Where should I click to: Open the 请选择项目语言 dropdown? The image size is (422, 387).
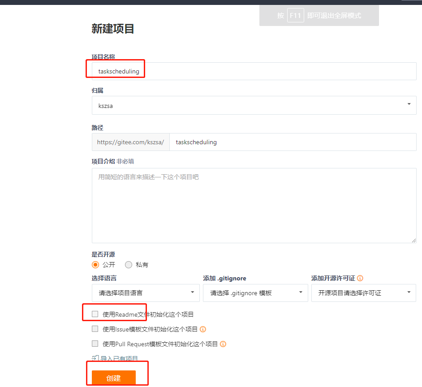146,293
